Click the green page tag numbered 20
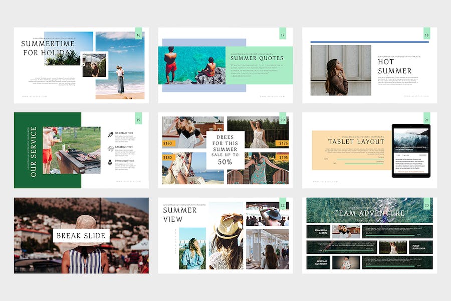The image size is (451, 301). 283,118
